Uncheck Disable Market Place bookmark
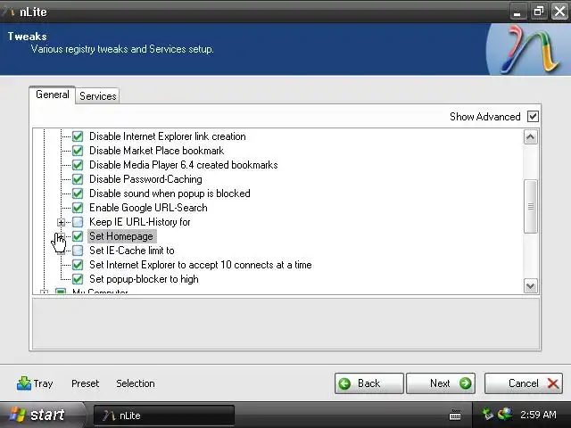 click(78, 151)
